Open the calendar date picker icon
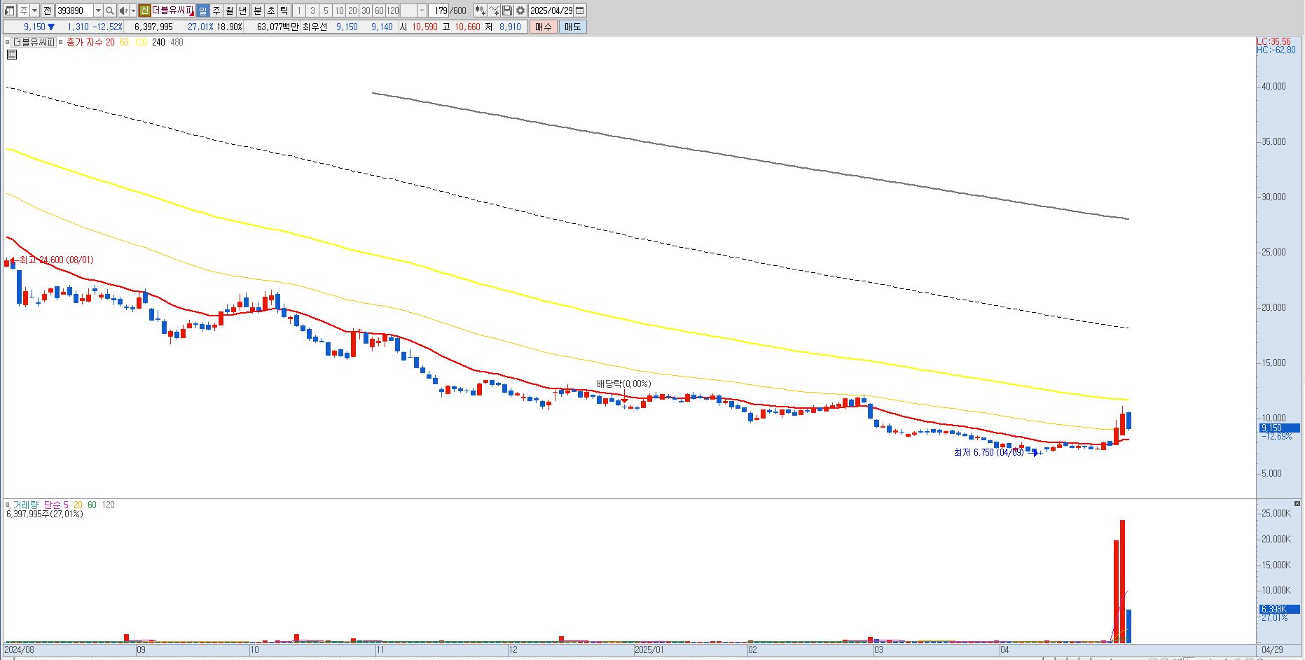Image resolution: width=1305 pixels, height=660 pixels. [x=579, y=10]
